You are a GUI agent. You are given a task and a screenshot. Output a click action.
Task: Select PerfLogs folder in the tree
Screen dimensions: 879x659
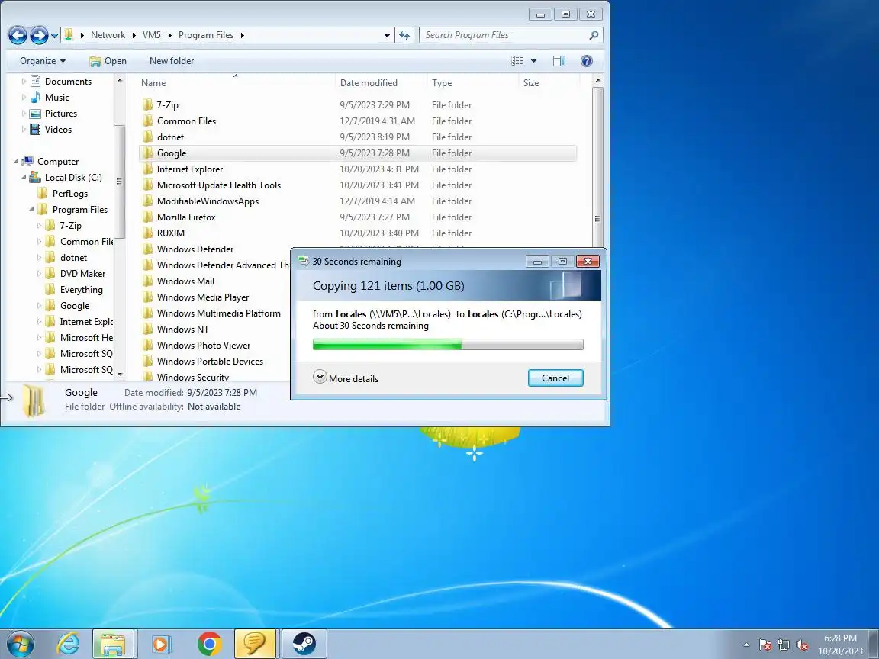point(69,193)
